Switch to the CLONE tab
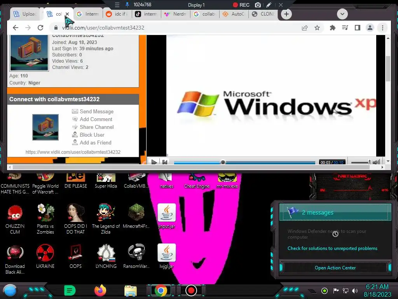The height and width of the screenshot is (299, 398). click(263, 14)
